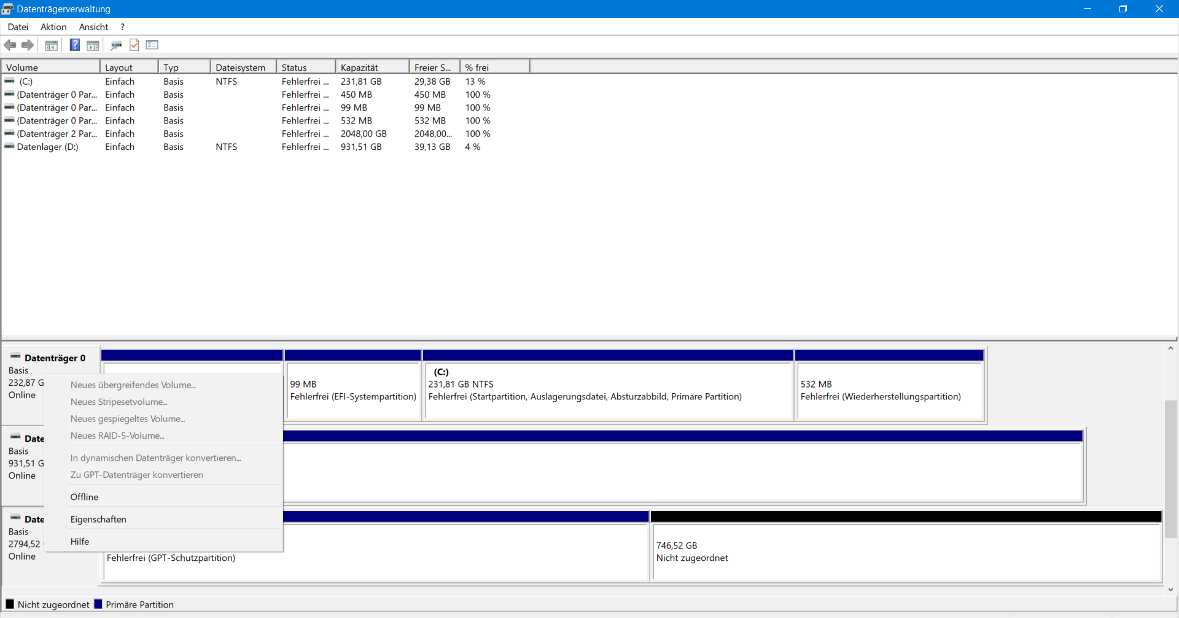The height and width of the screenshot is (618, 1179).
Task: Open the ? help menu
Action: point(123,27)
